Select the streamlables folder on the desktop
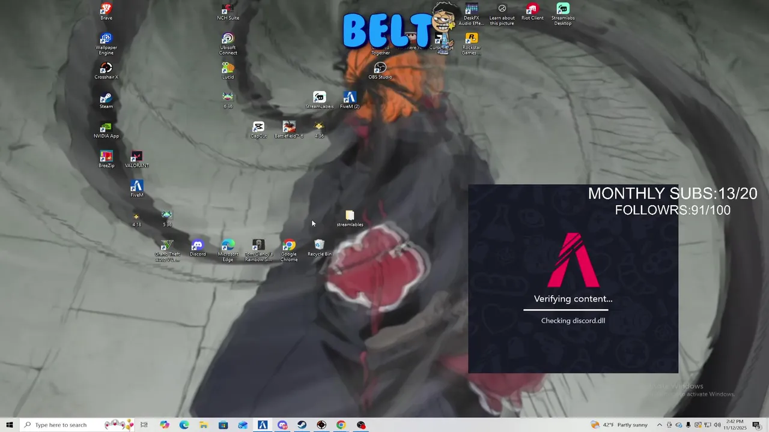This screenshot has height=432, width=769. 350,218
